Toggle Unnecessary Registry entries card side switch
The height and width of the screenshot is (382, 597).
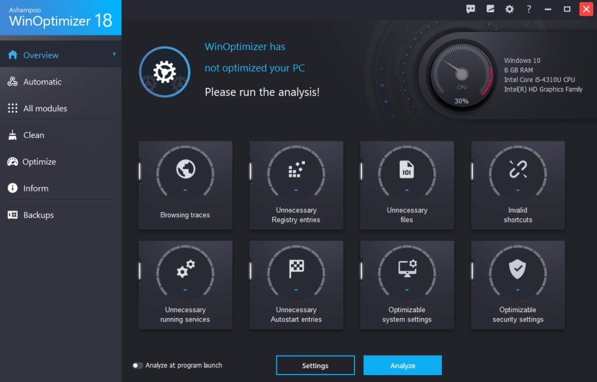(251, 171)
